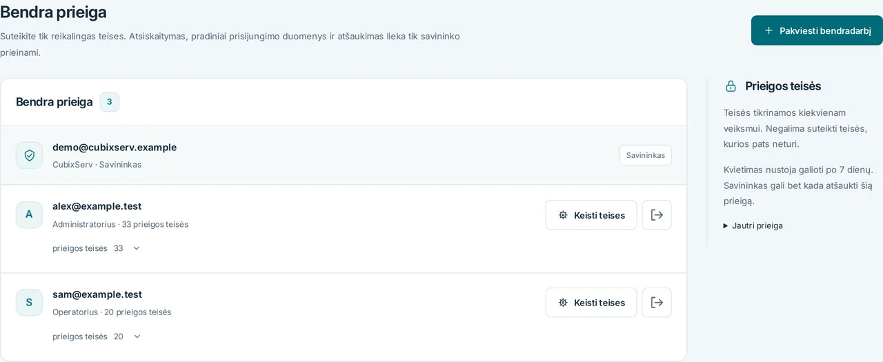
Task: Select the sam@example.test email label
Action: 97,294
